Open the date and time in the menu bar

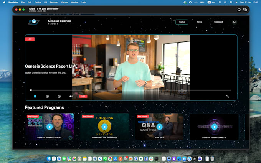tap(249, 2)
